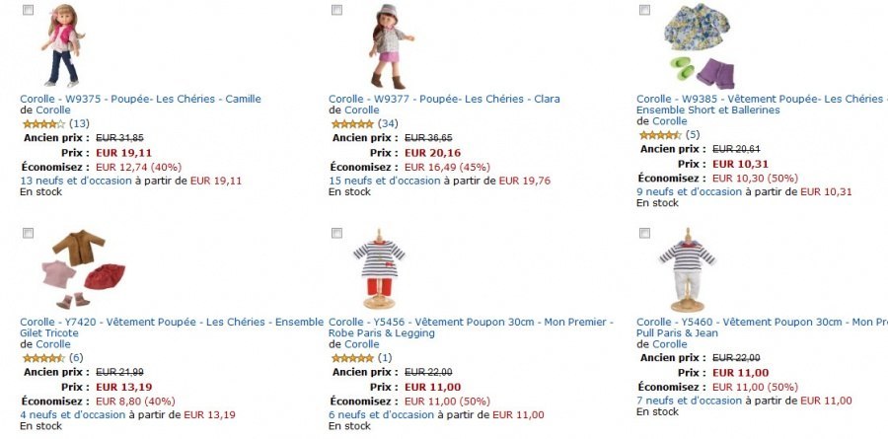
Task: Tick the Clara doll checkbox
Action: coord(336,10)
